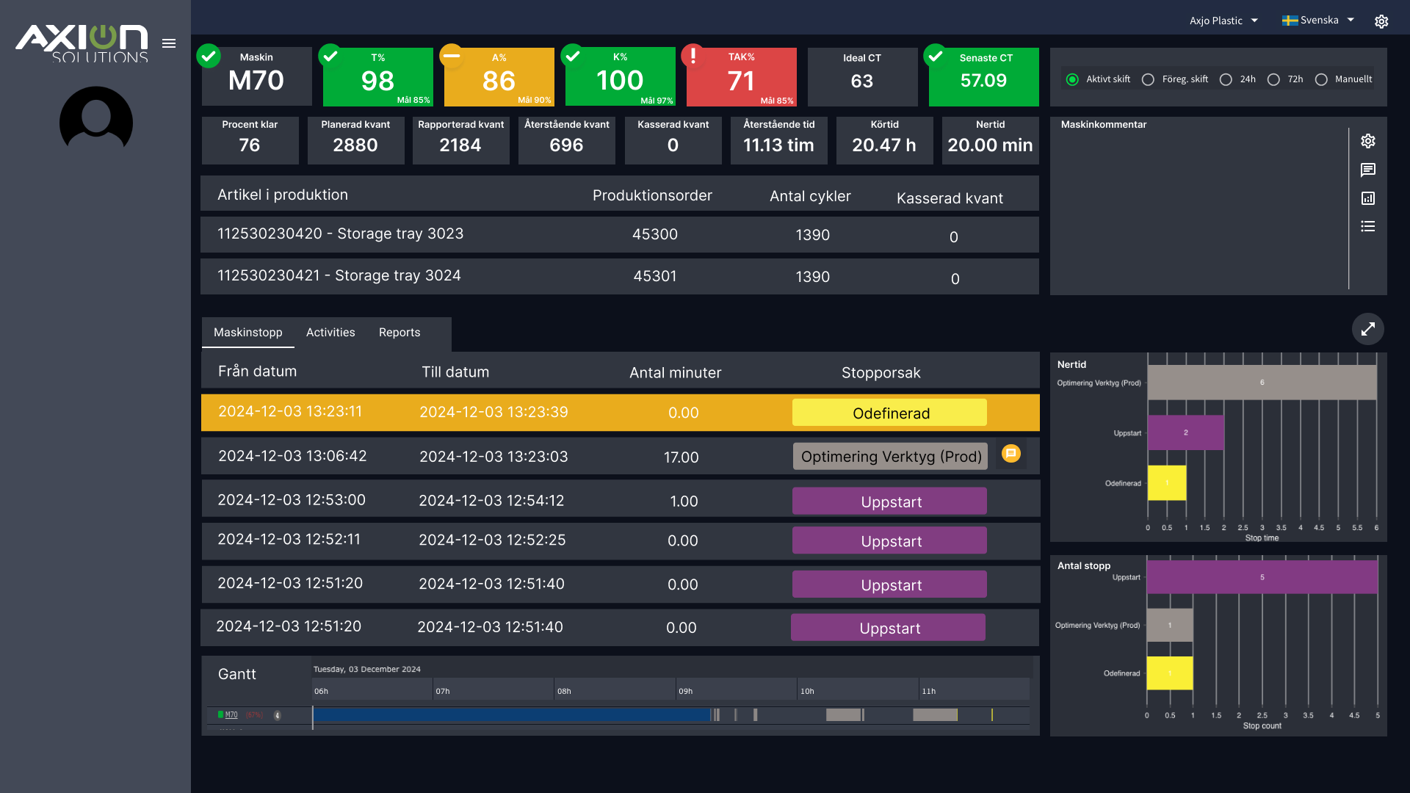Click the yellow stop marker in the Gantt timeline
This screenshot has height=793, width=1410.
(x=992, y=714)
